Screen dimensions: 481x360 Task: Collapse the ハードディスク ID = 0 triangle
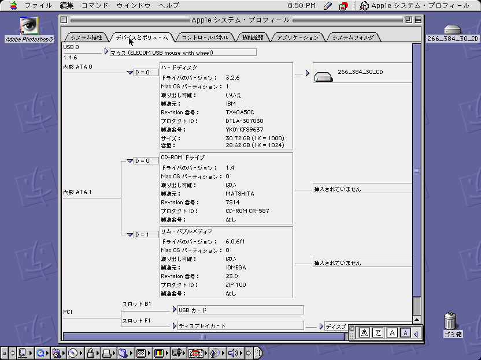click(129, 73)
